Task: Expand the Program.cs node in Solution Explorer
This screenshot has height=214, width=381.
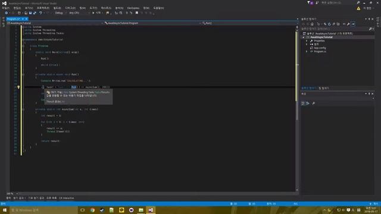Action: click(x=307, y=52)
